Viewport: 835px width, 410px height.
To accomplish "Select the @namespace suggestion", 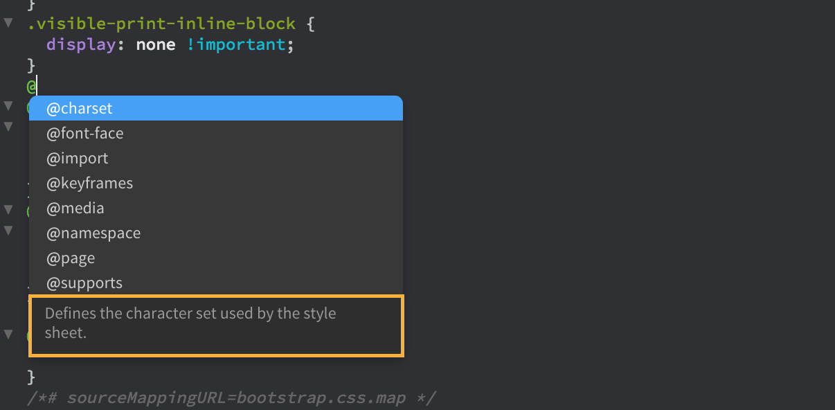I will pyautogui.click(x=93, y=233).
